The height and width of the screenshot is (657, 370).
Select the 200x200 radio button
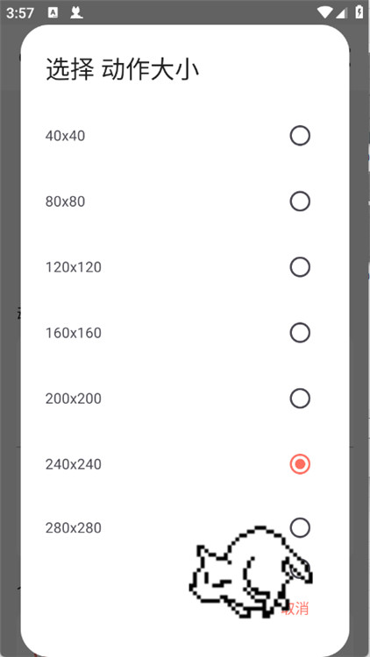[300, 399]
